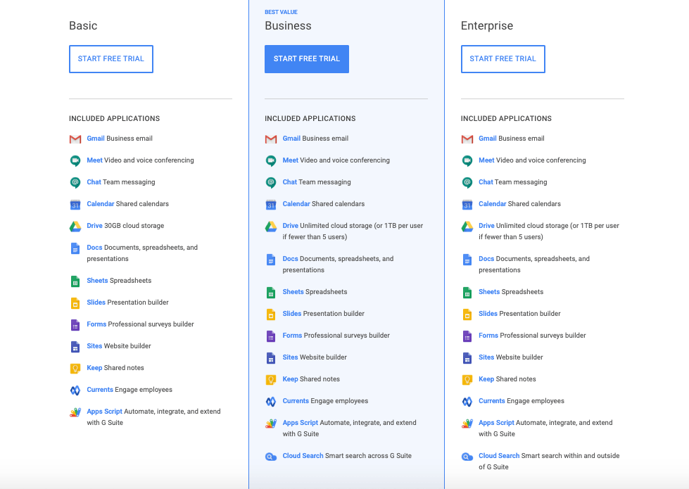689x489 pixels.
Task: Click the Sheets icon in the Business plan
Action: click(271, 292)
